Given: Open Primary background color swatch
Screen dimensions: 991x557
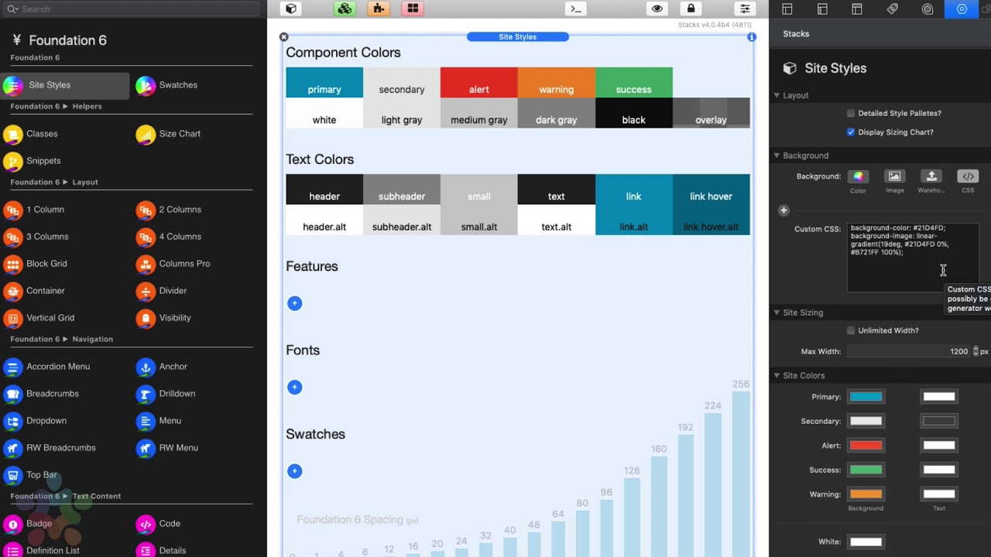Looking at the screenshot, I should [x=866, y=397].
